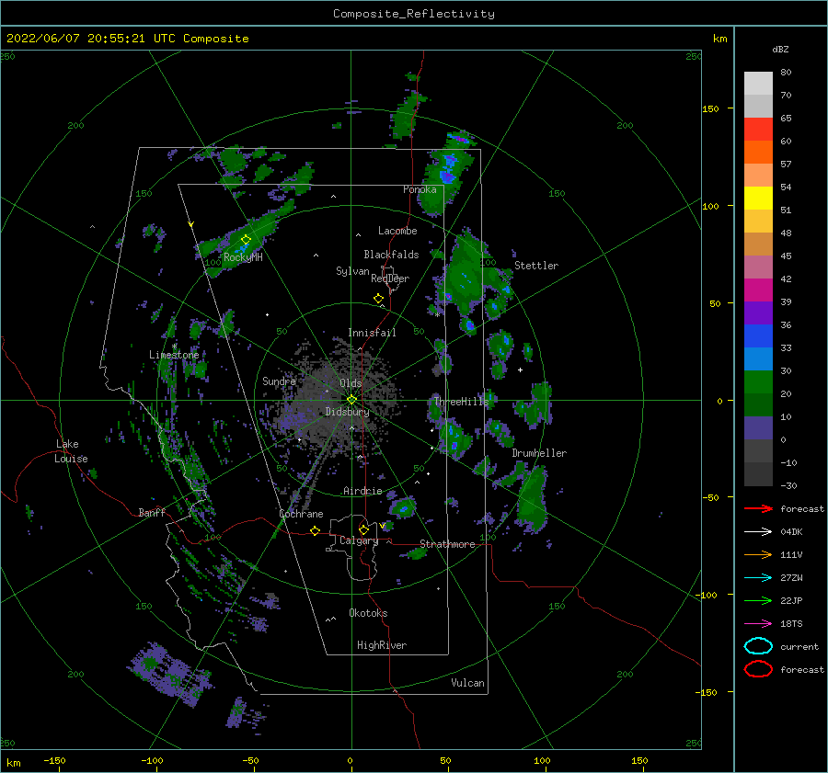Click the RedDeer city label

click(x=390, y=279)
